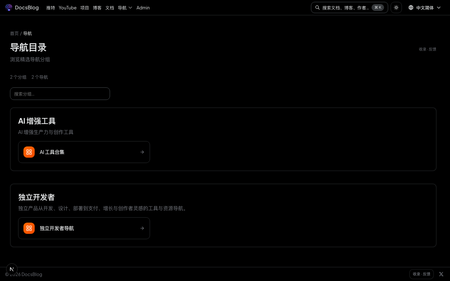Click the orange grid icon for 独立开发者导航
Screen dimensions: 450x281
tap(29, 228)
